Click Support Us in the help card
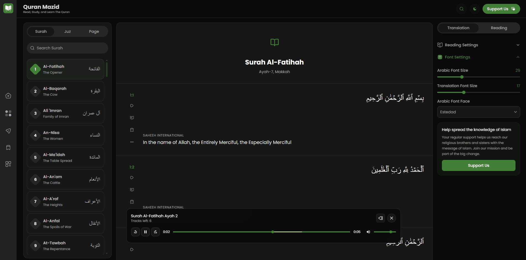The image size is (526, 260). [478, 165]
